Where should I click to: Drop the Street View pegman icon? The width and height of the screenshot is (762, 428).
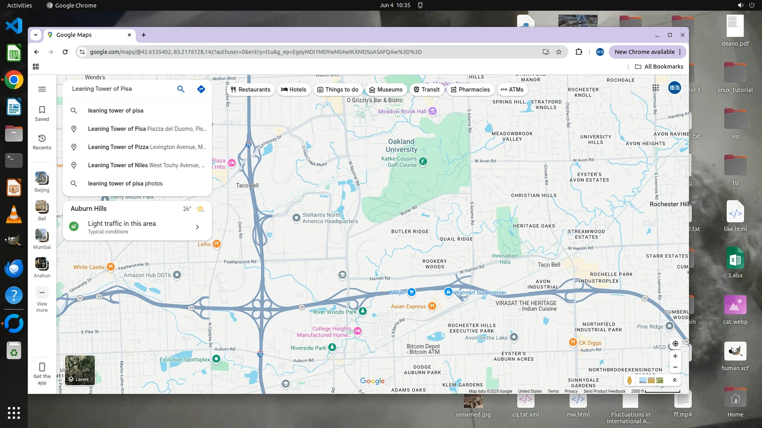tap(629, 380)
